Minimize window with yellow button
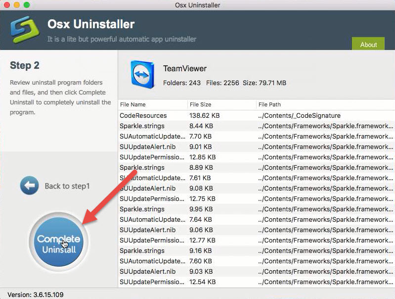This screenshot has width=395, height=299. [17, 5]
